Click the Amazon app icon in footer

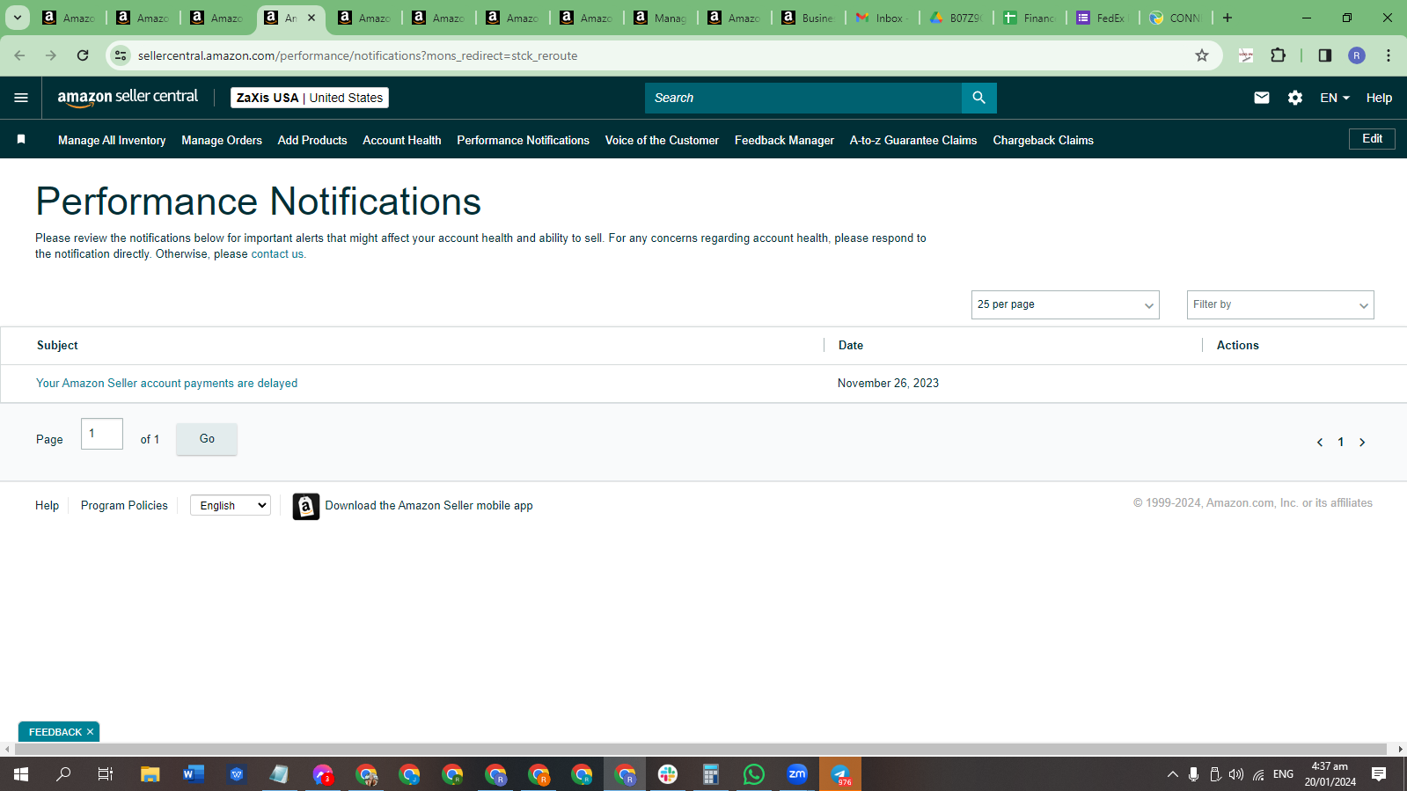pyautogui.click(x=305, y=506)
